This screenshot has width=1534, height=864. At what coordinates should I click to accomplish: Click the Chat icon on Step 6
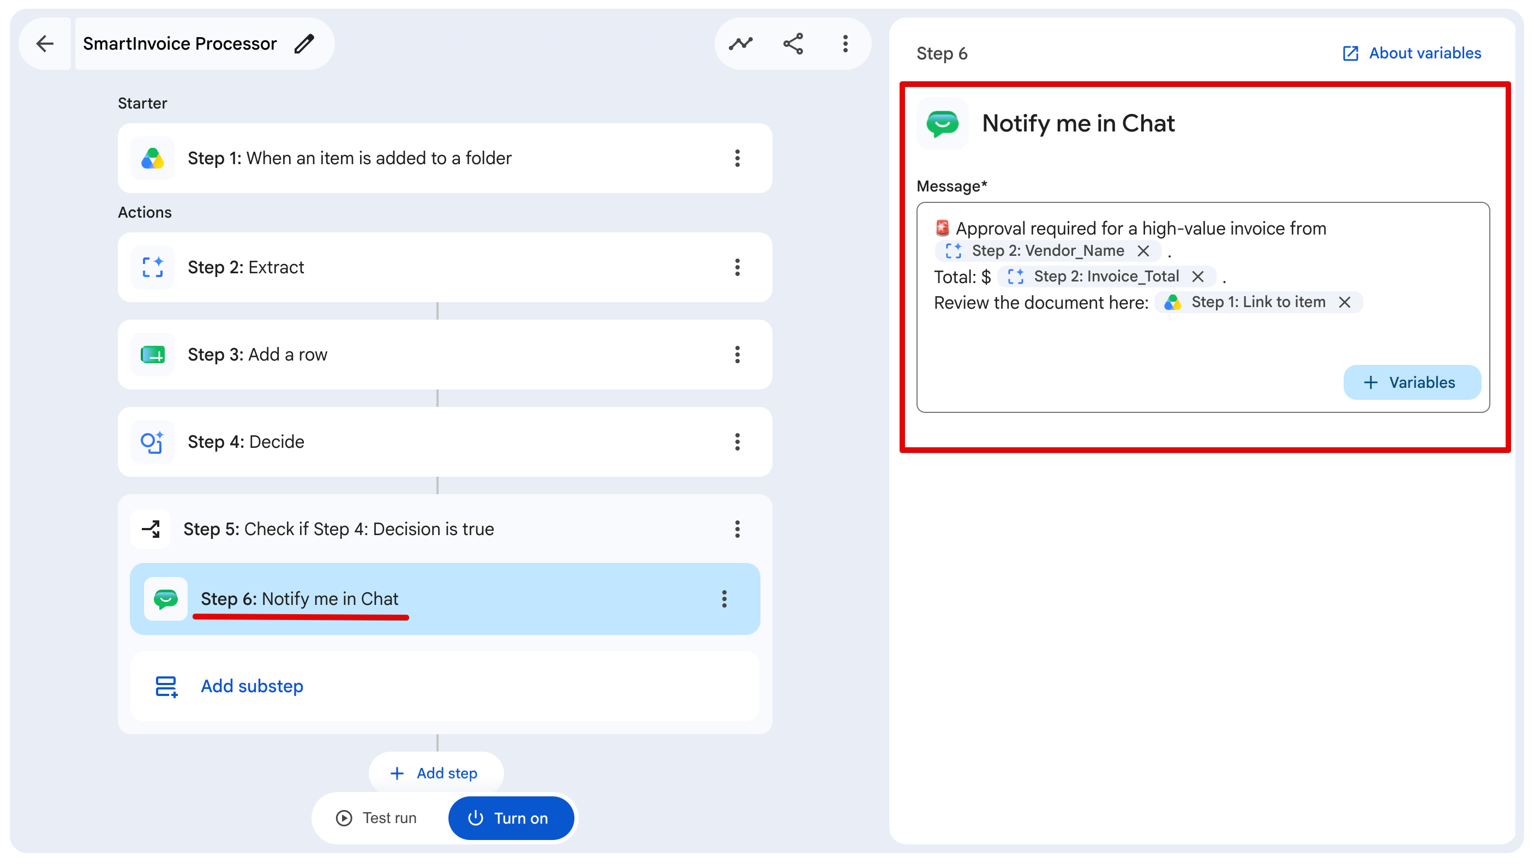[x=165, y=598]
